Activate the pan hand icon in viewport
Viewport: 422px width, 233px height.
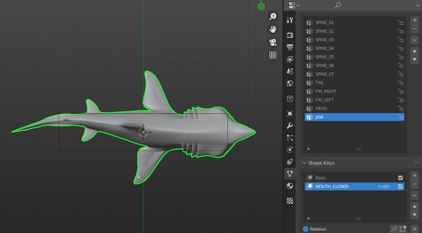tap(273, 29)
